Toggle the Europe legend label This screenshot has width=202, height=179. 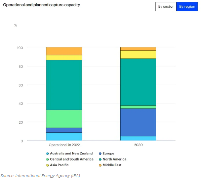109,153
